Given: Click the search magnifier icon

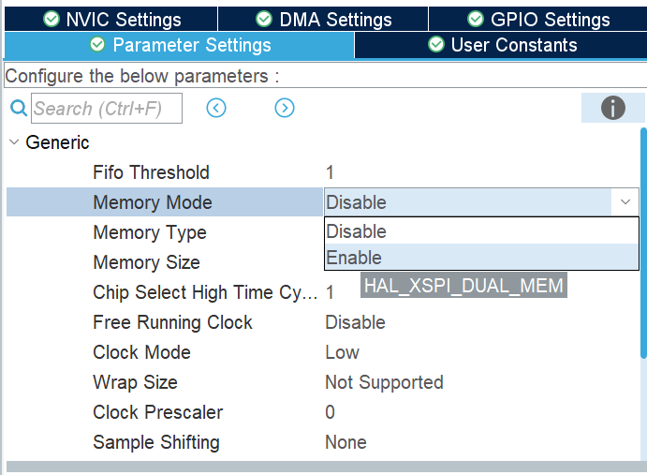Looking at the screenshot, I should (x=19, y=109).
